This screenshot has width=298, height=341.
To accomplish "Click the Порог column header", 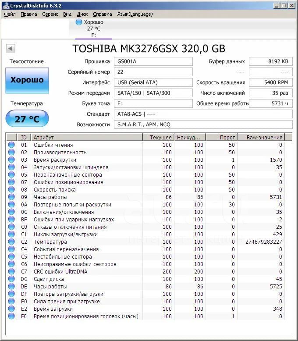I will click(221, 138).
